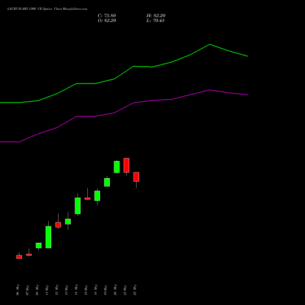
Task: Select the 20 May axis date label
Action: pos(115,290)
